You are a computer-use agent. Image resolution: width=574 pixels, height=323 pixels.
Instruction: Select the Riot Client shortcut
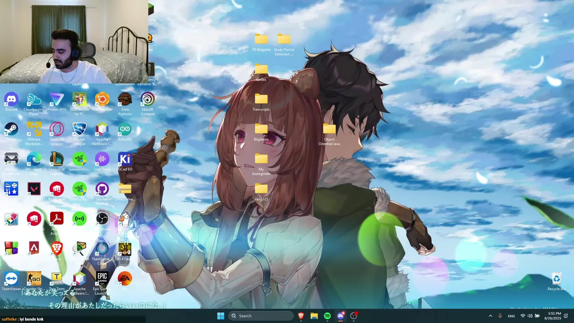click(57, 191)
